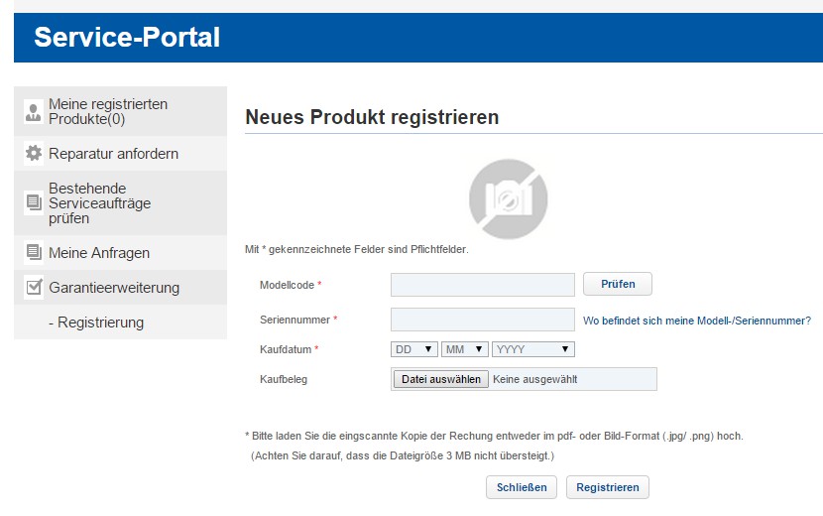This screenshot has height=516, width=823.
Task: Open Meine registrierten Produkte(0) menu item
Action: click(108, 112)
